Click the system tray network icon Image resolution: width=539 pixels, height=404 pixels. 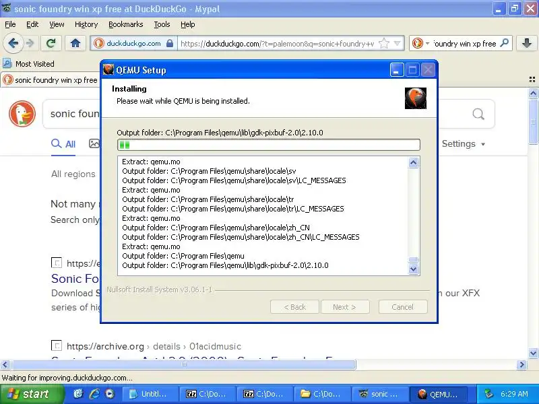[x=488, y=394]
